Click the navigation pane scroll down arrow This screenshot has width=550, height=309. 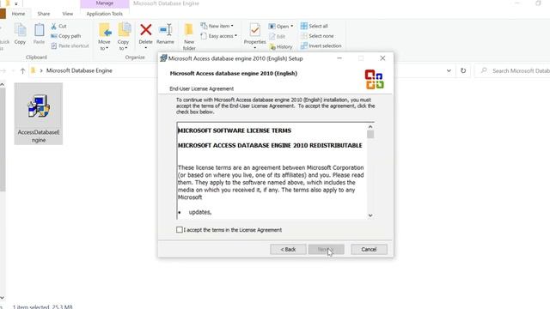(2, 298)
